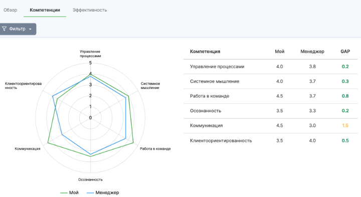Viewport: 361px width, 197px height.
Task: Click the Клиентоориентированность table row
Action: click(x=271, y=141)
